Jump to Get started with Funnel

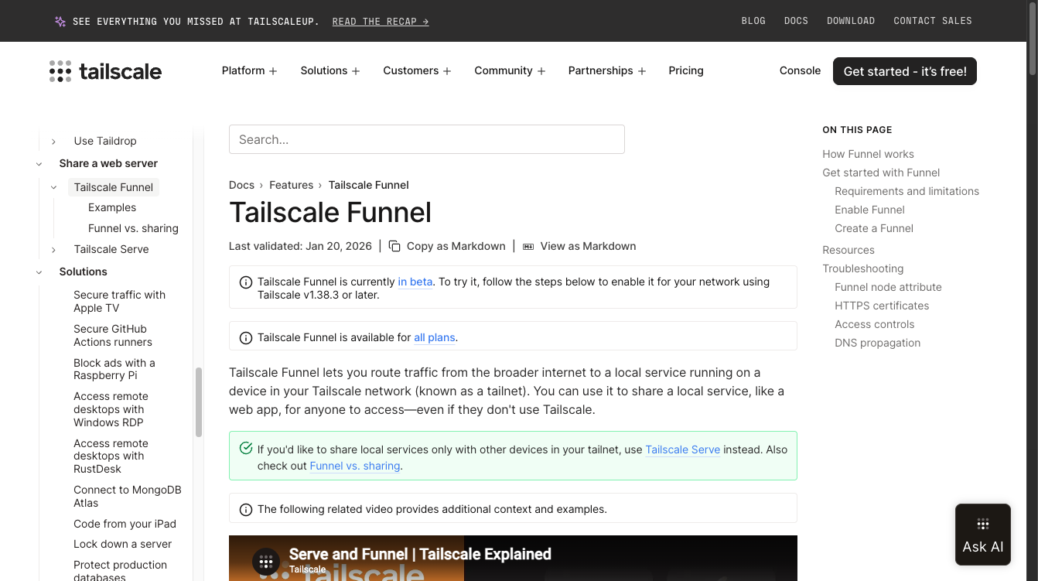(881, 173)
